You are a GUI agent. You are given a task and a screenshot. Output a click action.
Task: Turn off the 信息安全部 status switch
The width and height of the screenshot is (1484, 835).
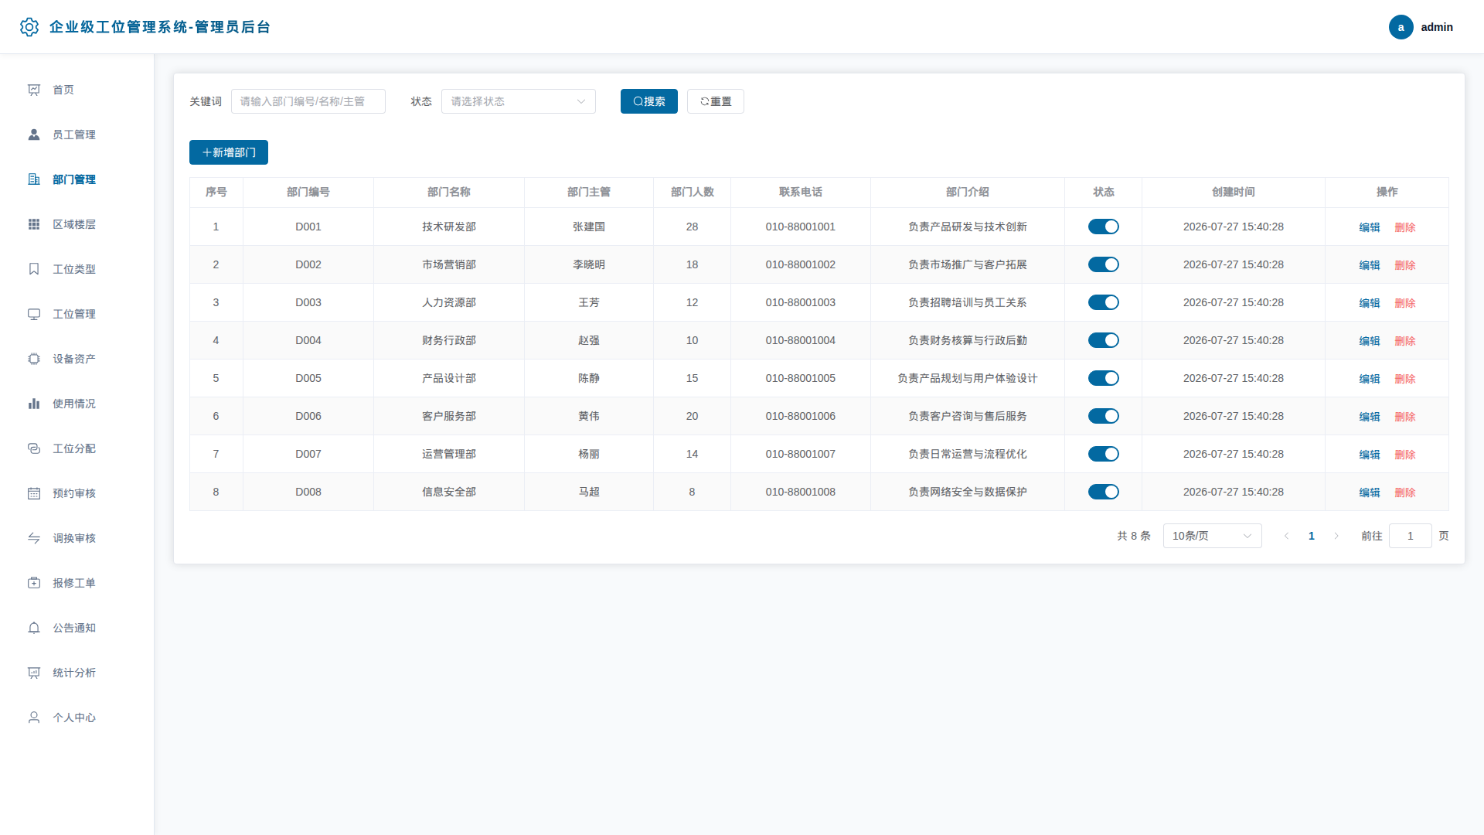(x=1103, y=492)
